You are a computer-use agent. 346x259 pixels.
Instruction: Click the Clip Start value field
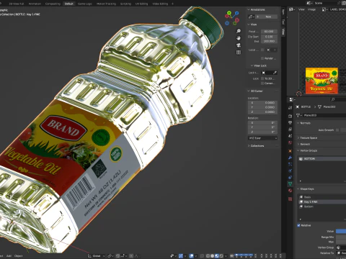[269, 37]
